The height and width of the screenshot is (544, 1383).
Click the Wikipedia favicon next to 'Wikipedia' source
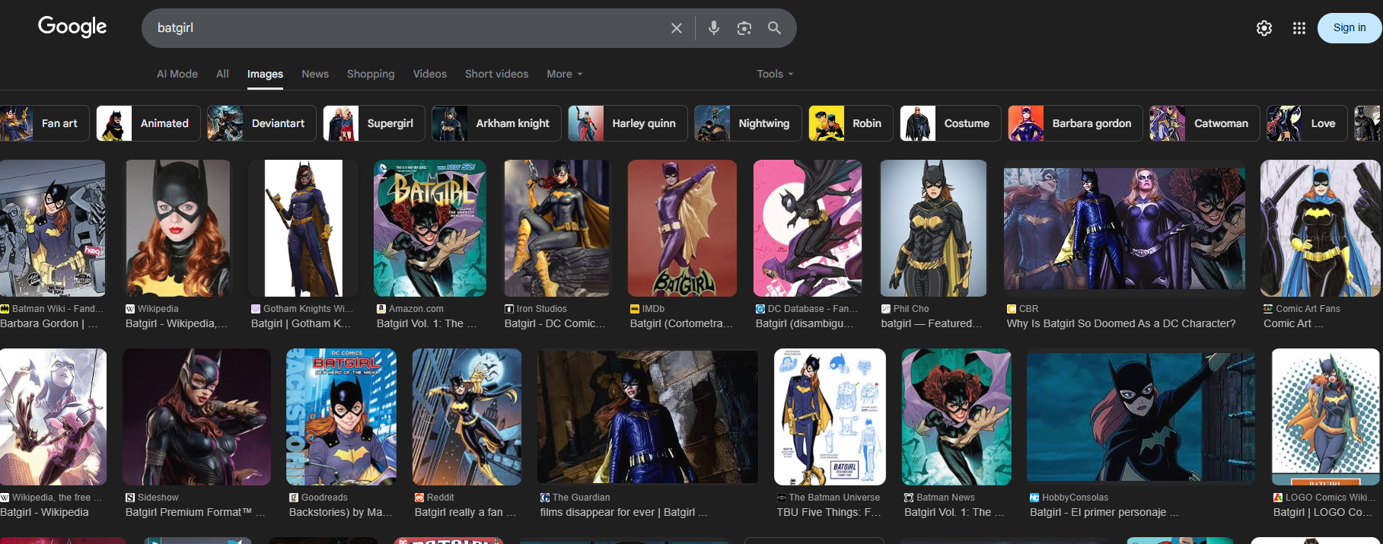130,309
